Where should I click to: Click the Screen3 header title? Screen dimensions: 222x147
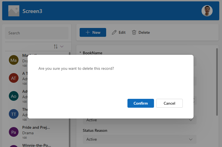pyautogui.click(x=32, y=11)
